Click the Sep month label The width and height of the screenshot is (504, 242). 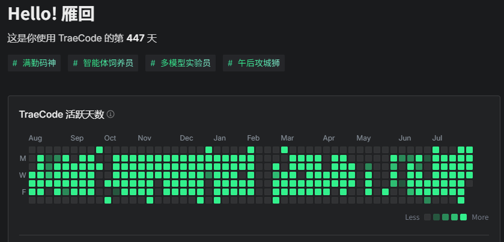[x=77, y=138]
